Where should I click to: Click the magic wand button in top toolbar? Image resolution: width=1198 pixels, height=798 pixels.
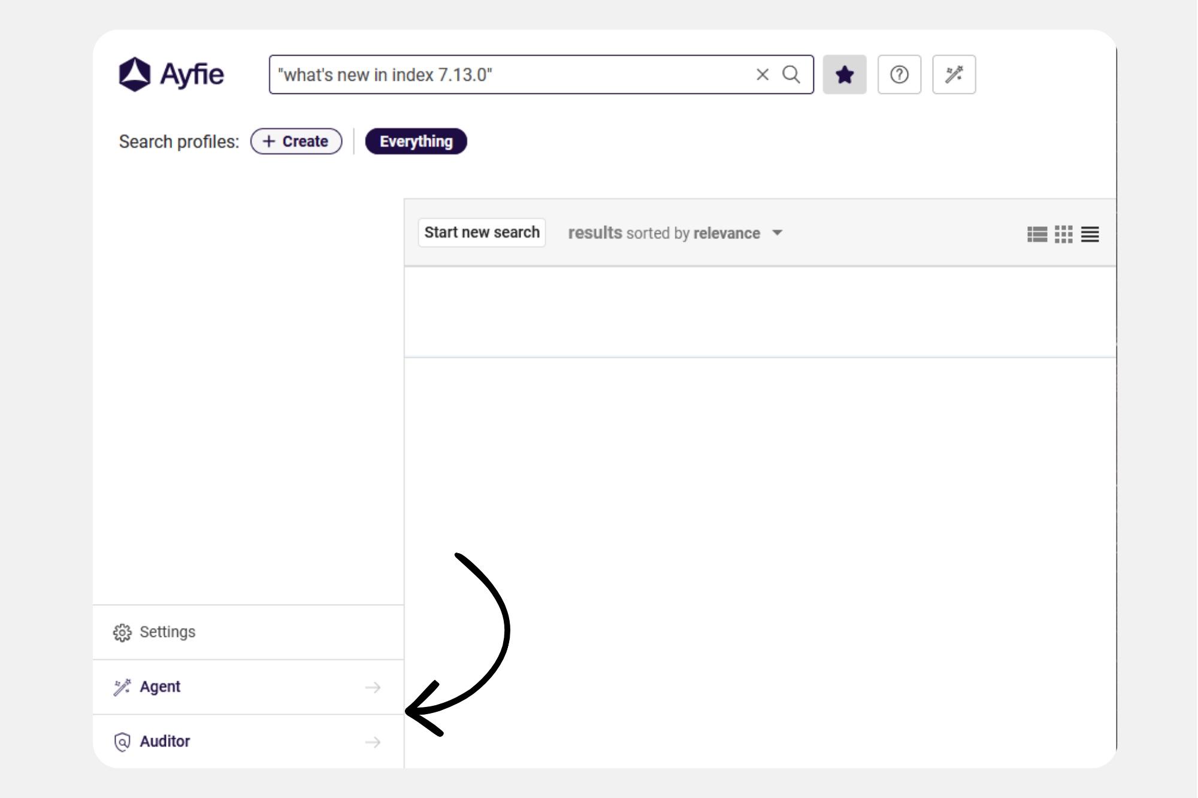pyautogui.click(x=954, y=75)
